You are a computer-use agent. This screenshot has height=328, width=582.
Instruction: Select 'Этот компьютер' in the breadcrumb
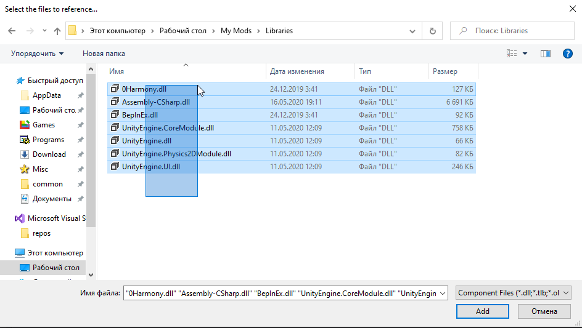(118, 31)
